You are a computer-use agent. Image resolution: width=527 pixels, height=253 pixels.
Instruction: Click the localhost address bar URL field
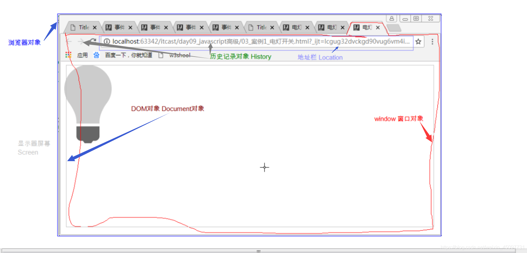[256, 41]
